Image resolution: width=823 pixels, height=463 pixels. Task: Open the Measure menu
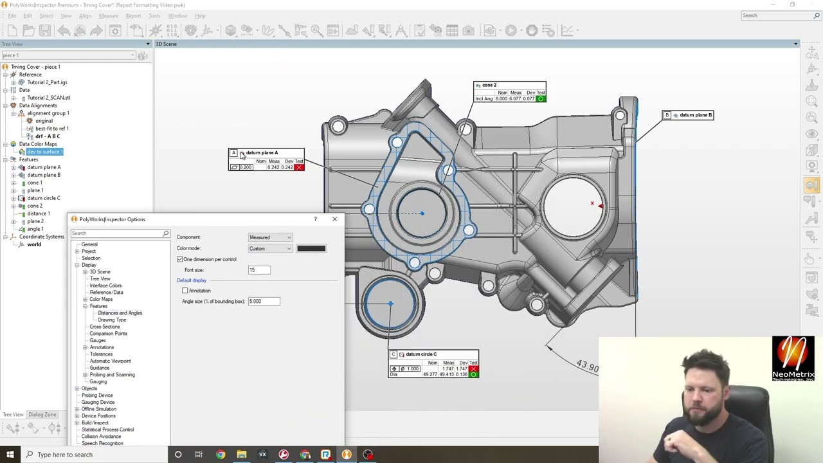[x=108, y=16]
